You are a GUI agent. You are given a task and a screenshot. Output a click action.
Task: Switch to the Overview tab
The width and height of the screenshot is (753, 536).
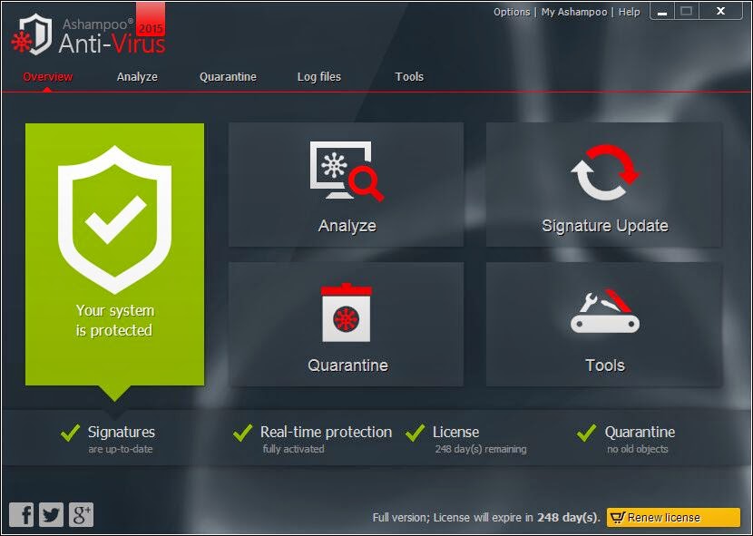tap(47, 77)
